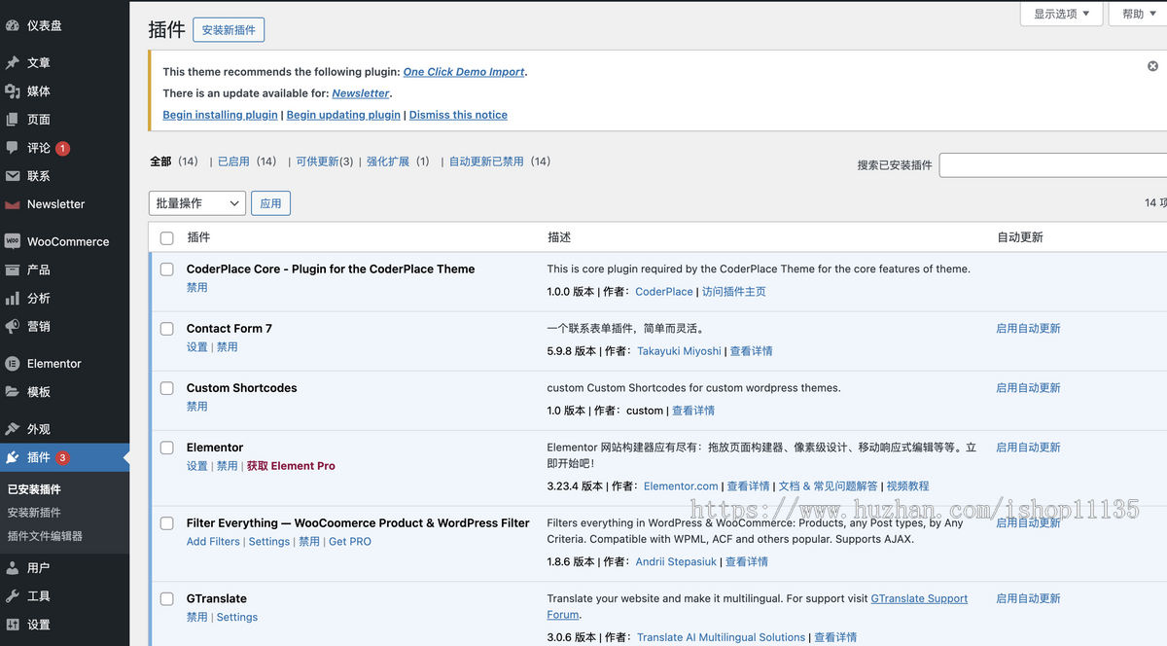Open the Newsletter update link
The image size is (1167, 646).
361,93
